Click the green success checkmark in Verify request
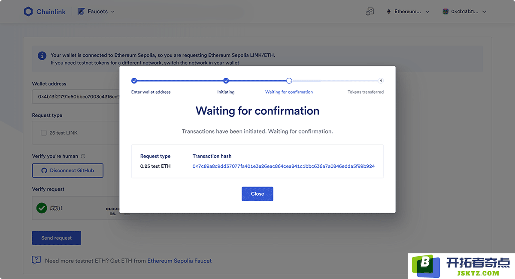 (x=42, y=208)
